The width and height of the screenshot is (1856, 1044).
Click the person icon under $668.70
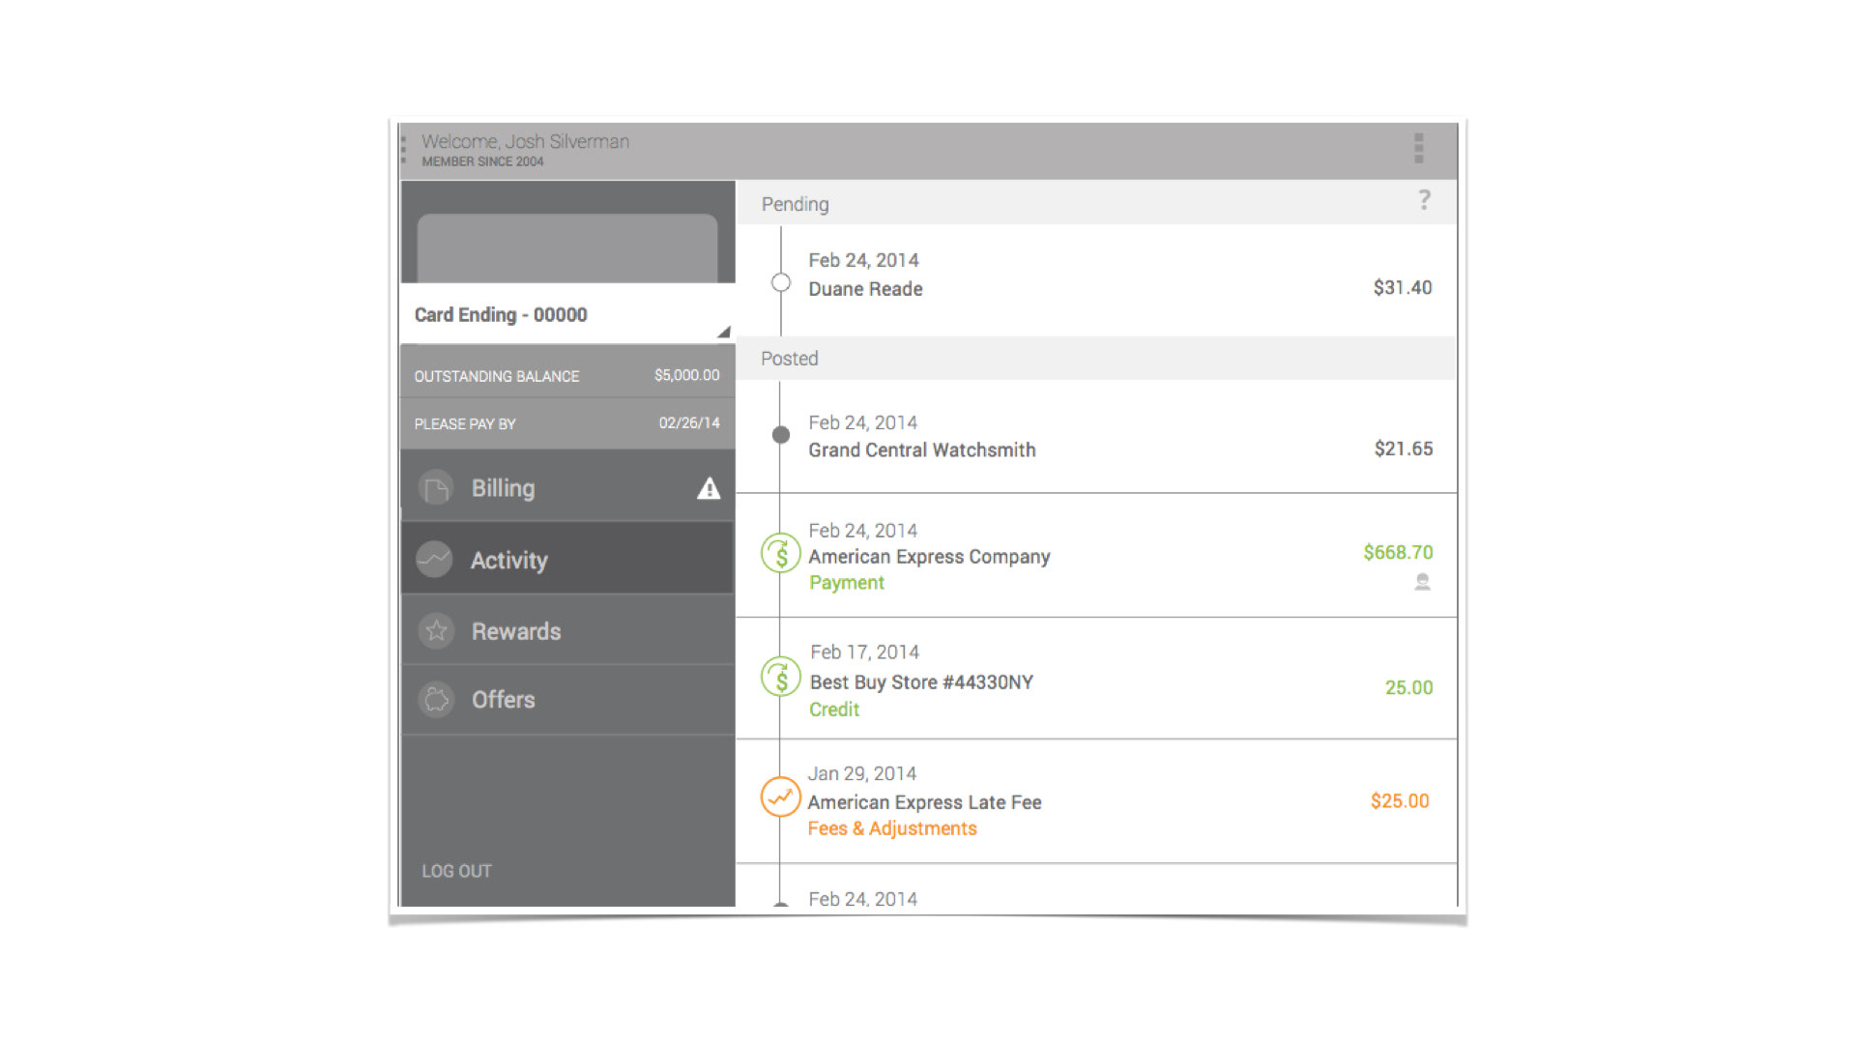coord(1422,582)
